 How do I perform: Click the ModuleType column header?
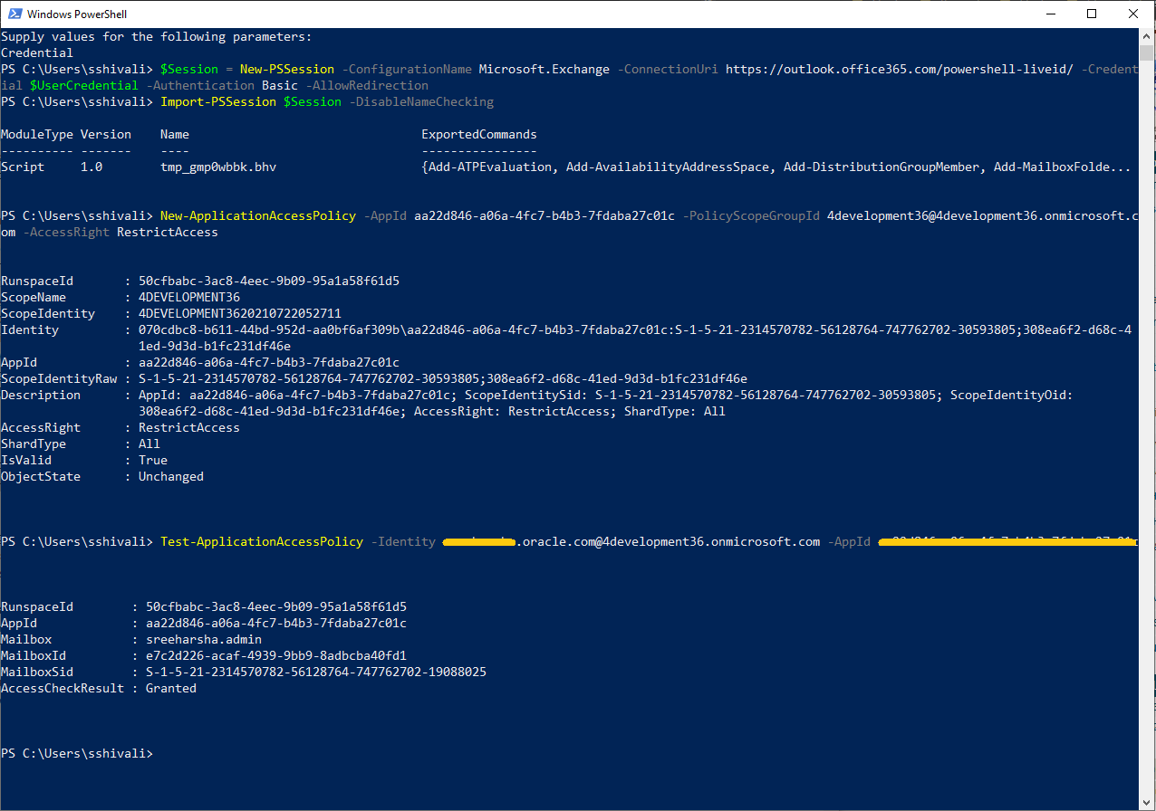click(x=37, y=135)
